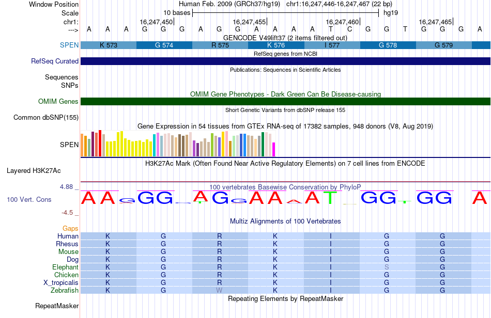Click the 4.88 PhyloP upper scale value
This screenshot has width=491, height=318.
(66, 187)
